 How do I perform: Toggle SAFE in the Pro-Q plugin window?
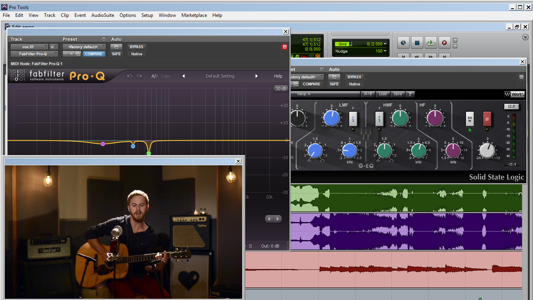click(x=116, y=54)
